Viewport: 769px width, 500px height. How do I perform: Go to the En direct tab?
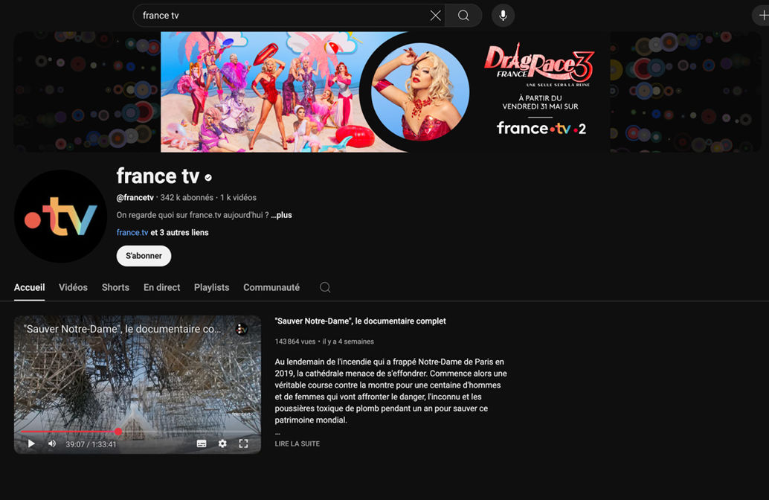click(x=162, y=287)
